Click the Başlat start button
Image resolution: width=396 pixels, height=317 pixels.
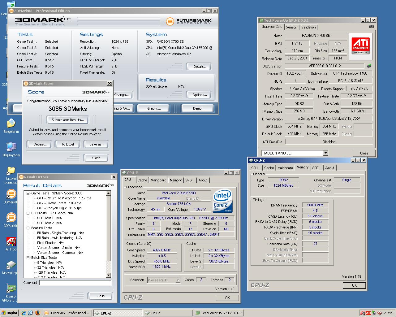tap(10, 313)
